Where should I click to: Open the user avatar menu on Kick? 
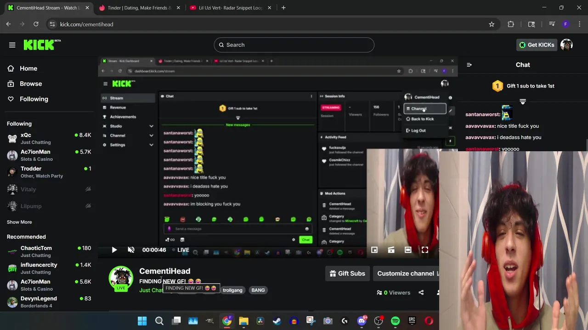[x=566, y=45]
